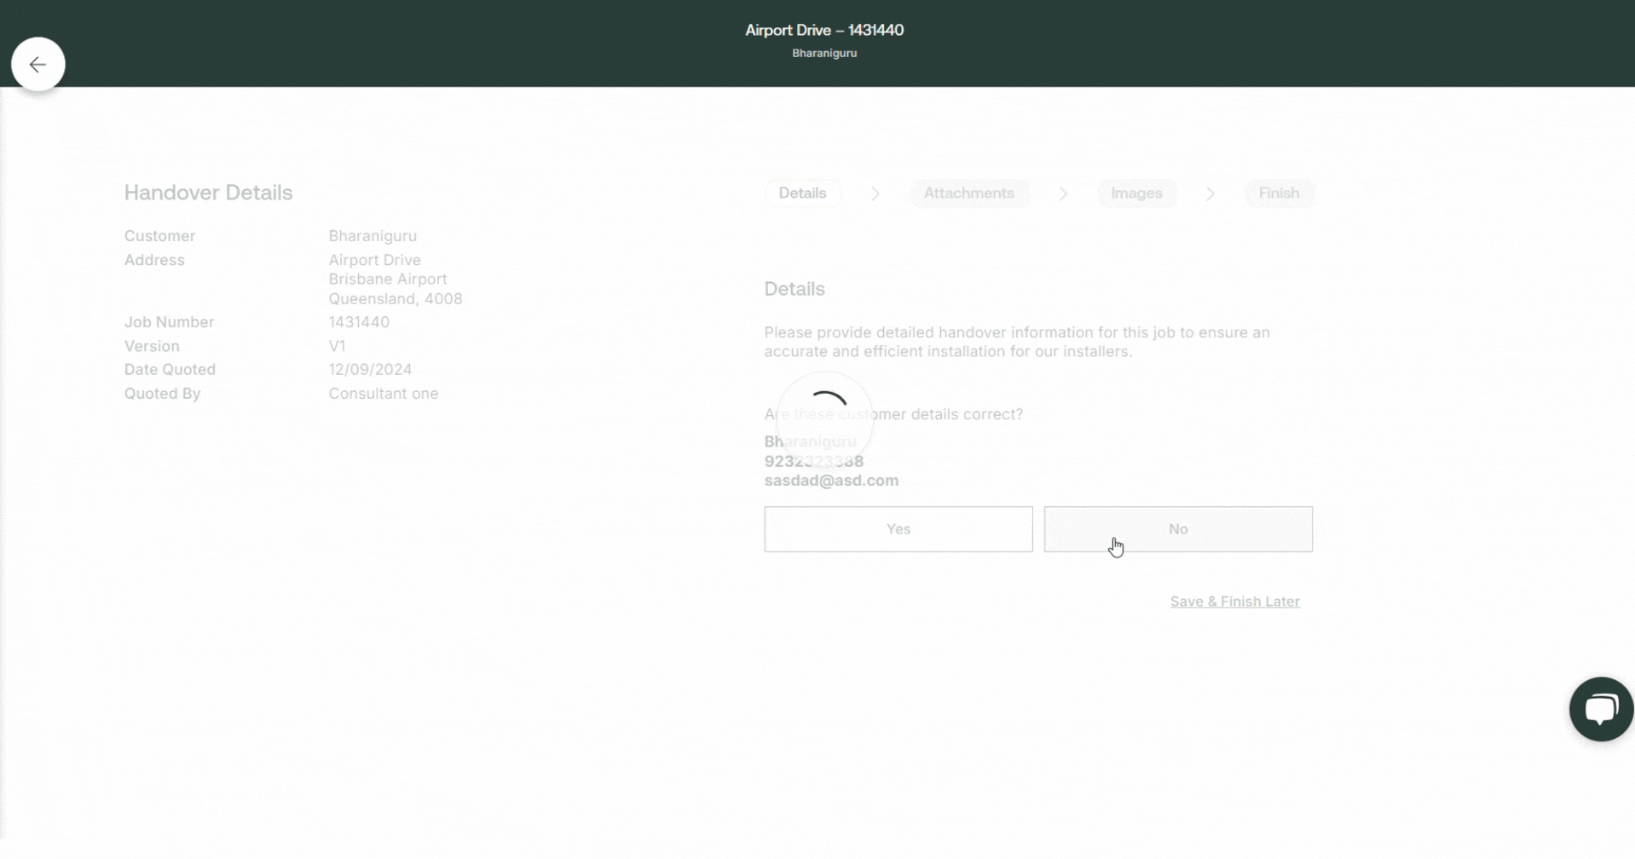Click the Handover Details heading
Viewport: 1635px width, 859px height.
[208, 193]
